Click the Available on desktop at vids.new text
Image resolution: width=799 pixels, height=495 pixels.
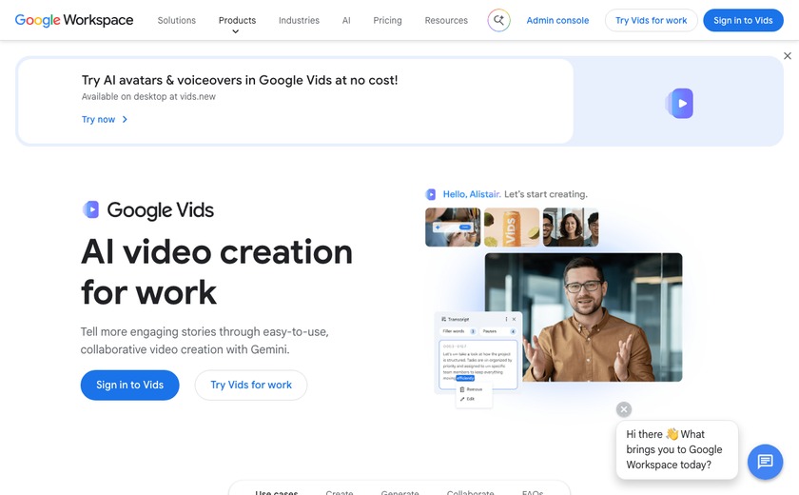click(x=148, y=96)
